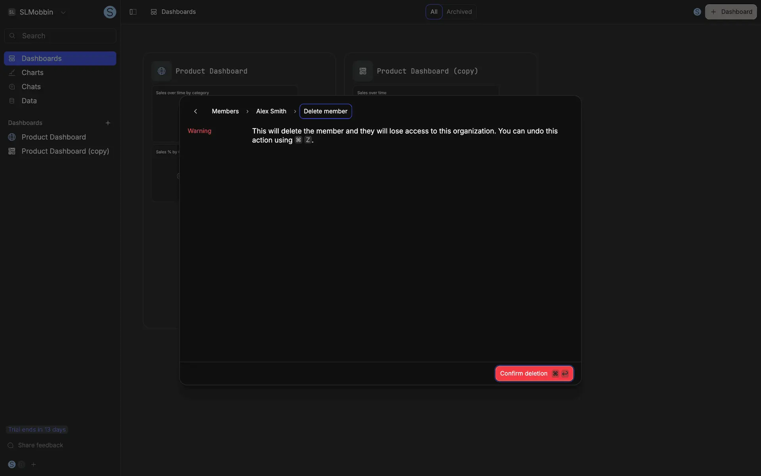Click the globe icon on the Product Dashboard card
Screen dimensions: 761x476
click(x=161, y=71)
